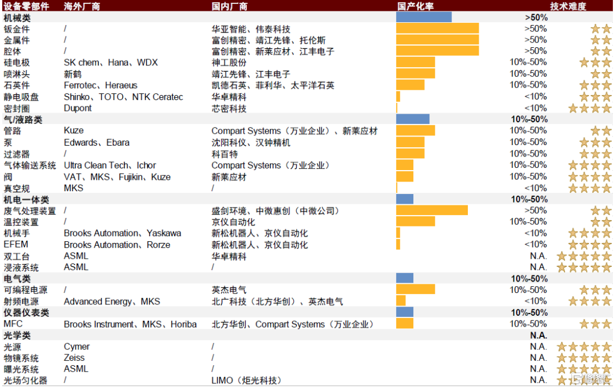
Task: Click the 真空规 row label
Action: coord(17,188)
